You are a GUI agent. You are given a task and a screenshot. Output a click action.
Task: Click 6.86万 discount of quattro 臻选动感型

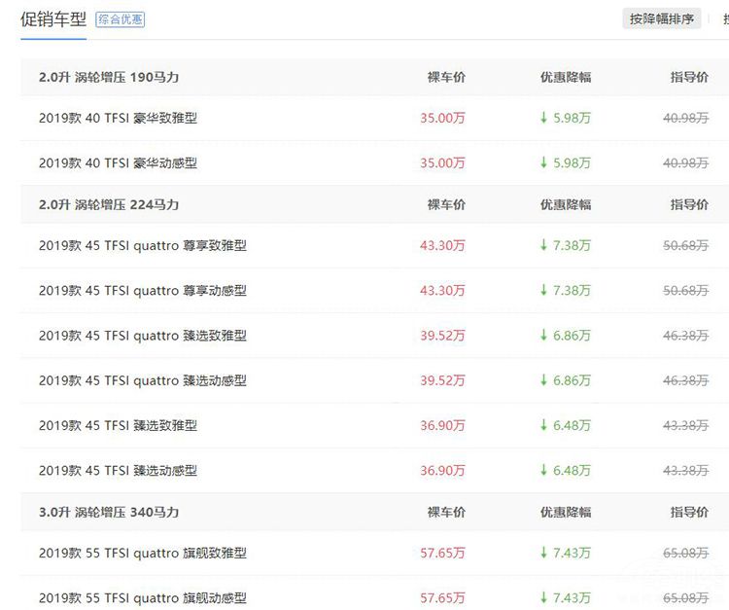pyautogui.click(x=566, y=381)
